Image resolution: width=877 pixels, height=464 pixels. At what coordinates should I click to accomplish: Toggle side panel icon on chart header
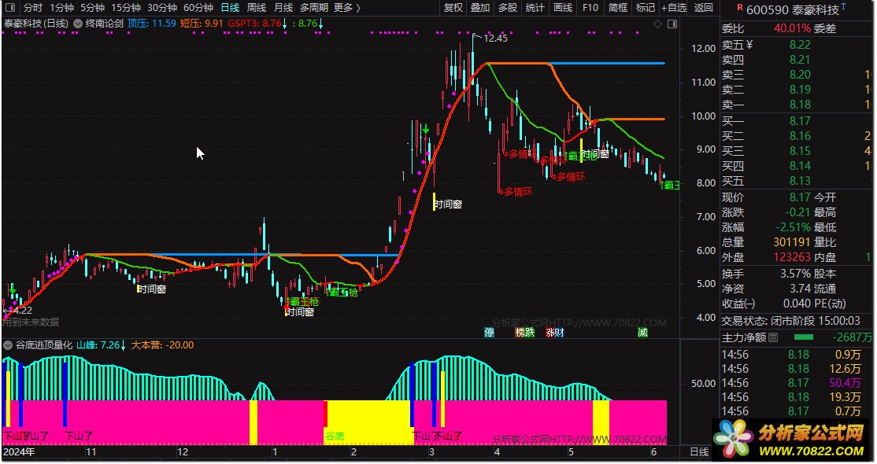(672, 24)
